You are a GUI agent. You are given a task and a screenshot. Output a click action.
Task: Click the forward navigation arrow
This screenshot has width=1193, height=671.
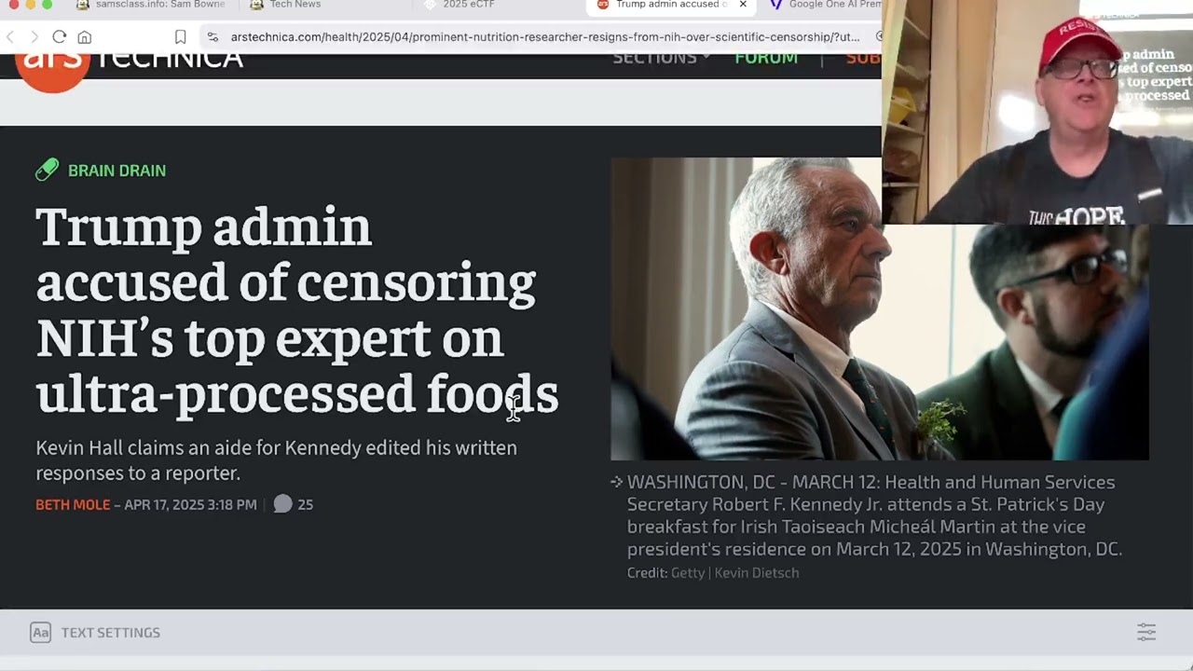34,36
